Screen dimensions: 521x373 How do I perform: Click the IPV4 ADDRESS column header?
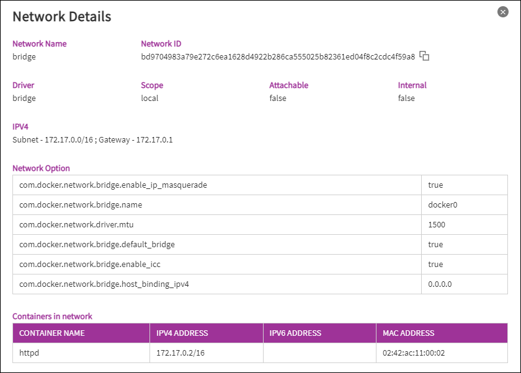[x=182, y=333]
